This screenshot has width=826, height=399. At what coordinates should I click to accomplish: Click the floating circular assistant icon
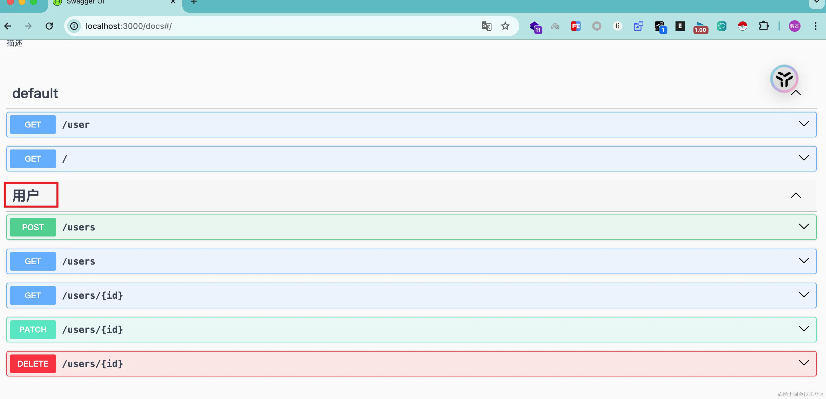pyautogui.click(x=784, y=79)
